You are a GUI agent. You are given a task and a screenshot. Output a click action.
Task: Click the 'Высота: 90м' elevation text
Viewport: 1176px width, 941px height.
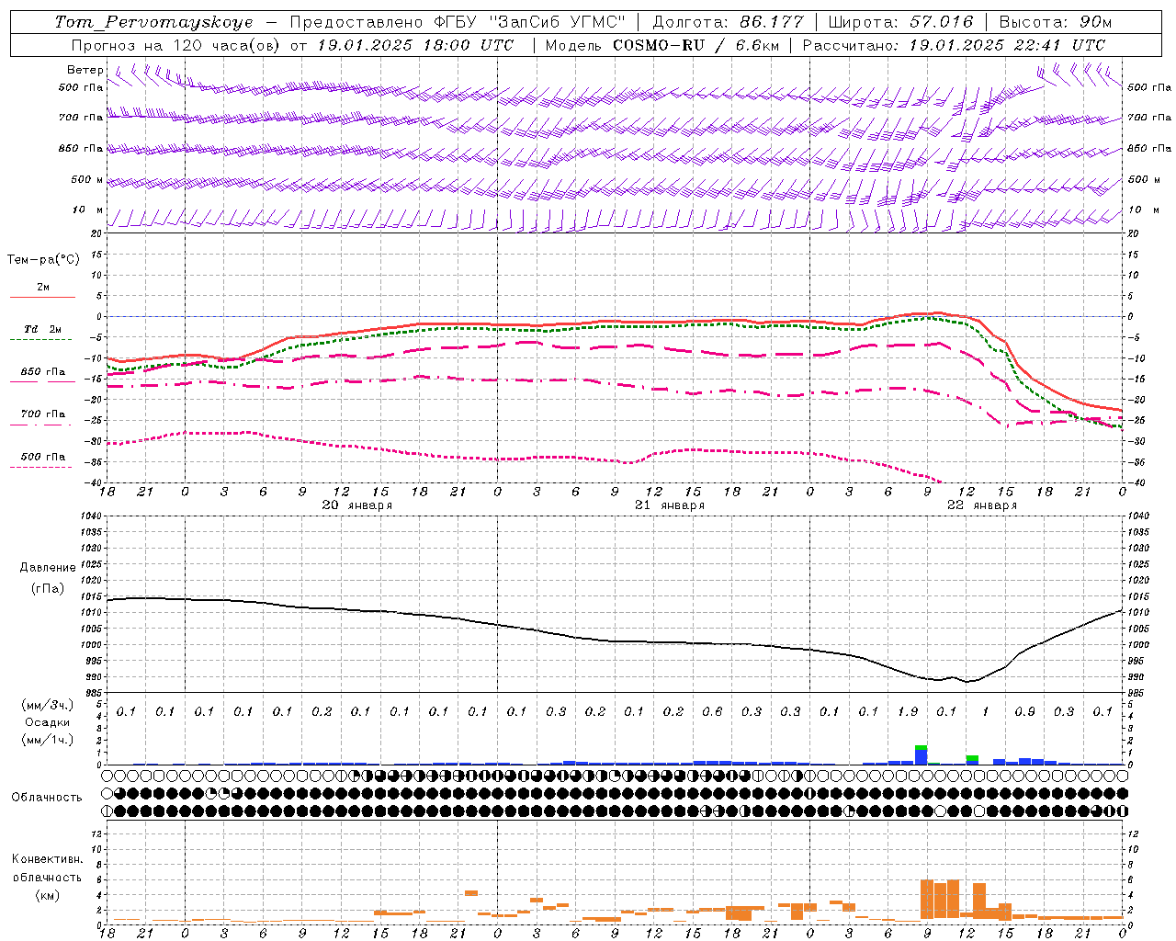[x=1055, y=22]
